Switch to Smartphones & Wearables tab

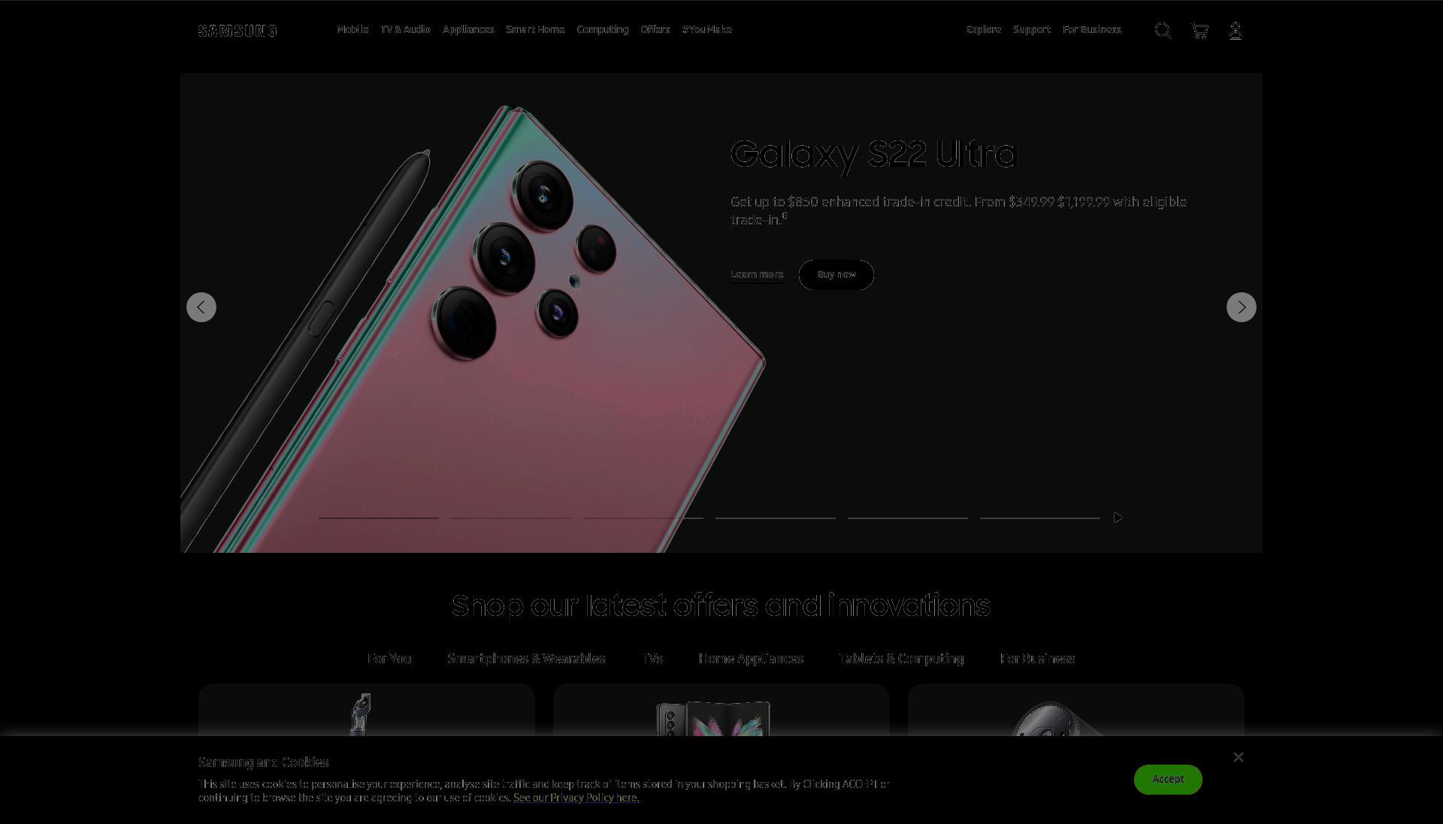click(526, 659)
